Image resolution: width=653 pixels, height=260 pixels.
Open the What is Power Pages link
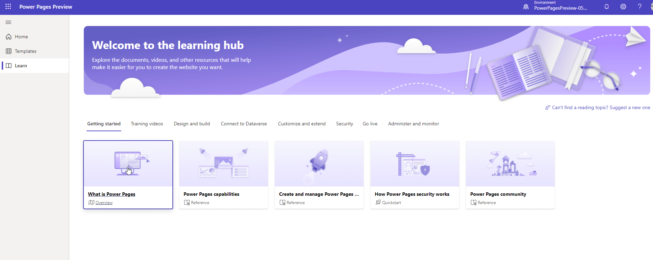(111, 194)
